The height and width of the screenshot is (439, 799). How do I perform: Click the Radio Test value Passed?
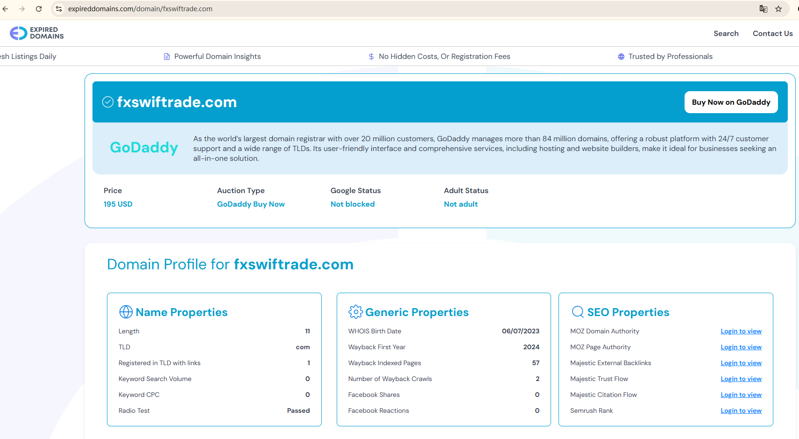coord(298,411)
